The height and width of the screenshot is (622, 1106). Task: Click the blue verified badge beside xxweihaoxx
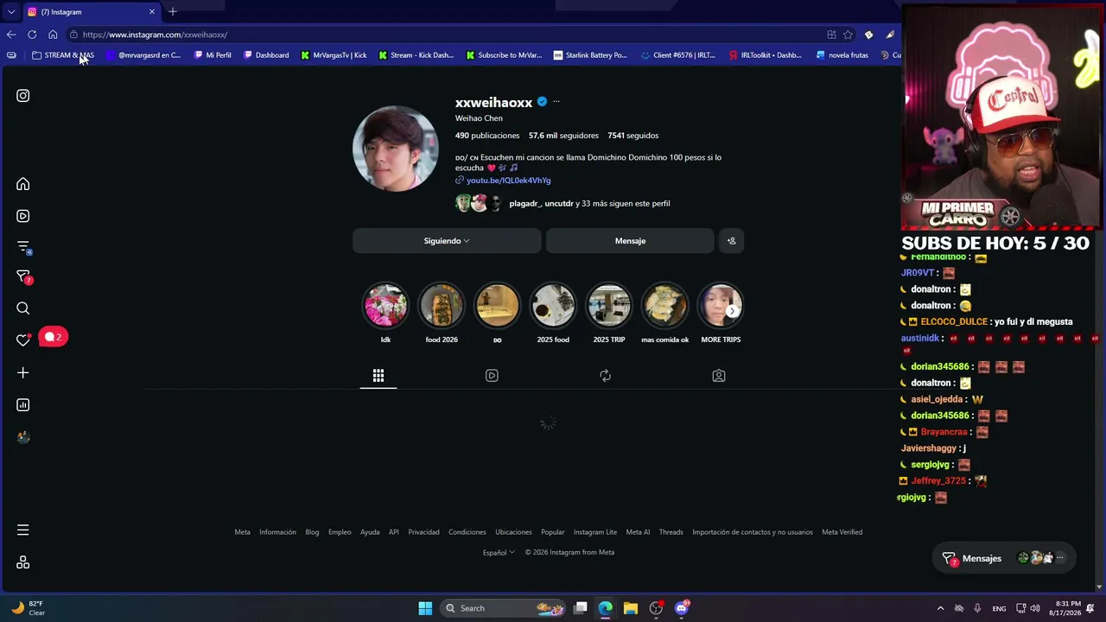point(542,102)
